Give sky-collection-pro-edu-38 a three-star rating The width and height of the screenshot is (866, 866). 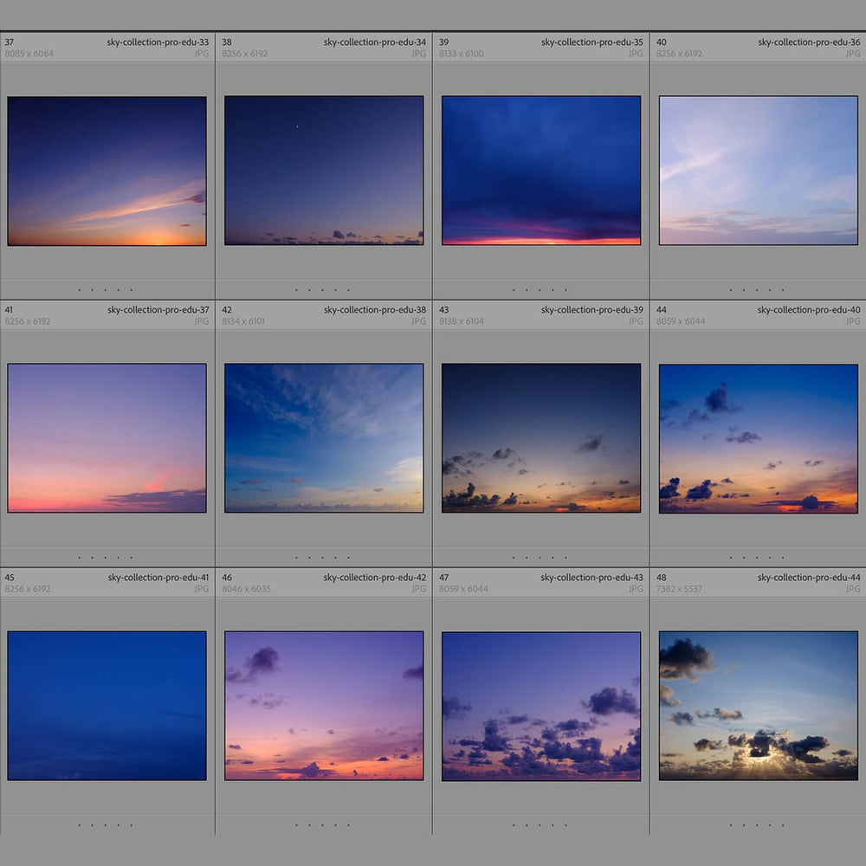[324, 557]
